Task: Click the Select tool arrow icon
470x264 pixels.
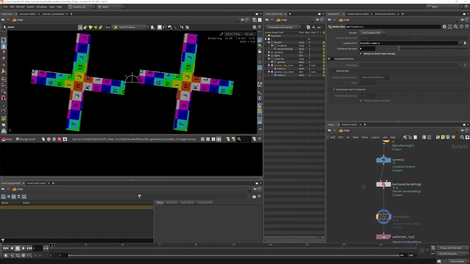Action: coord(5,27)
